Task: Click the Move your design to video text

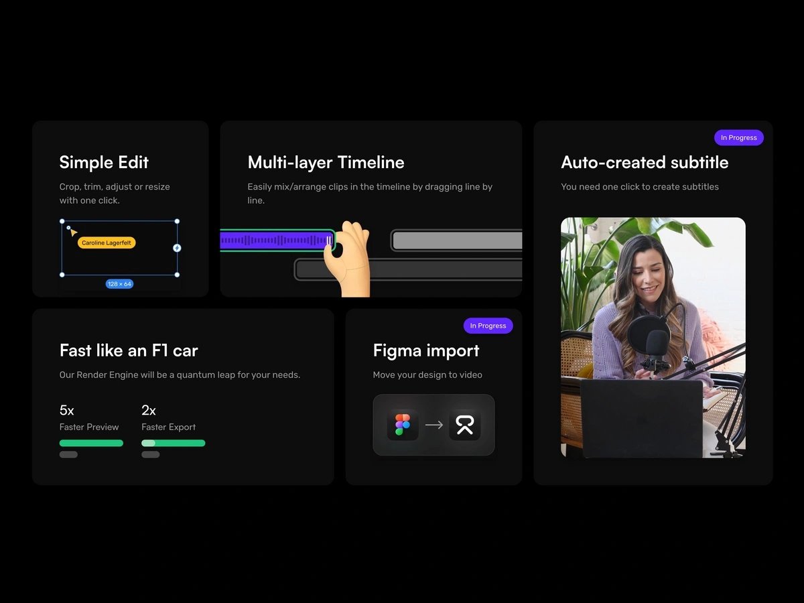Action: (x=427, y=375)
